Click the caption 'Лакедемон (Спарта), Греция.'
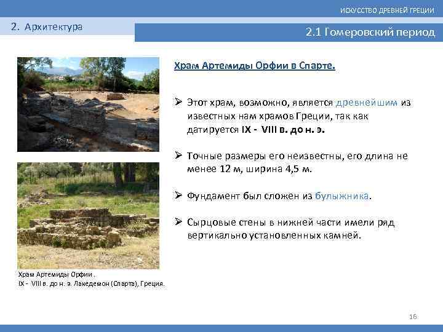Image resolution: width=443 pixels, height=332 pixels. click(119, 283)
